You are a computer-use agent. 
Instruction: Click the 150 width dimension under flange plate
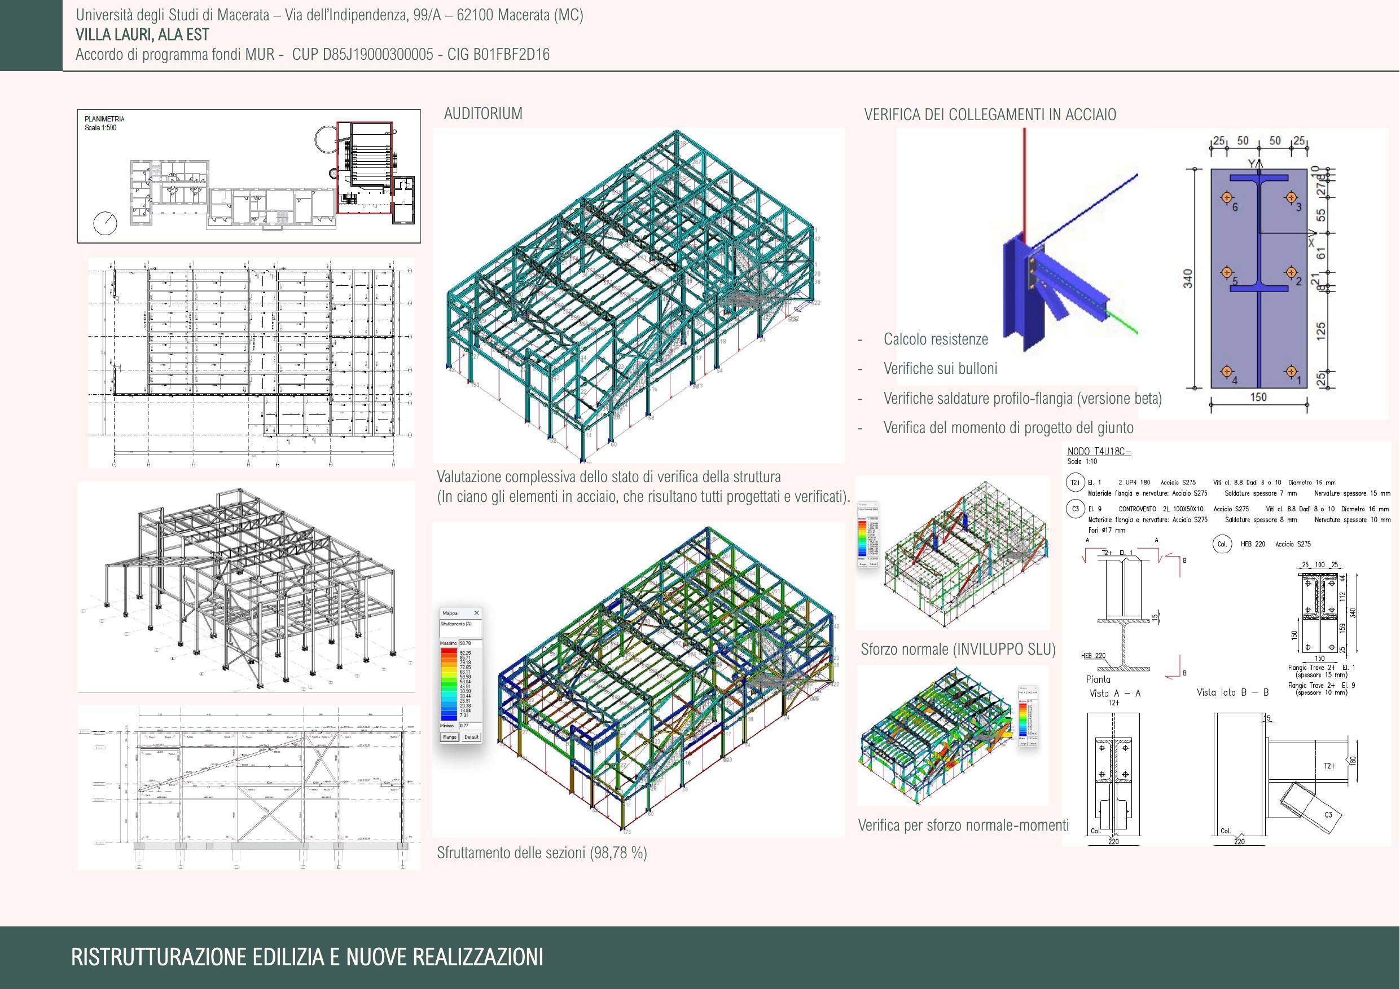pos(1258,398)
